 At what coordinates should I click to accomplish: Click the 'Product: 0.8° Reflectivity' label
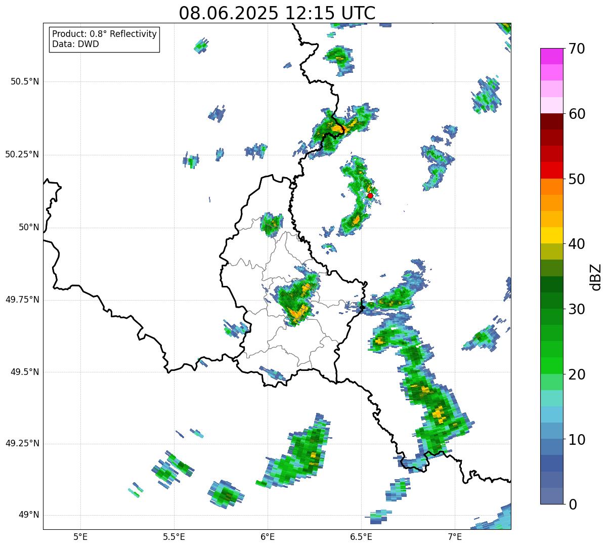[105, 34]
